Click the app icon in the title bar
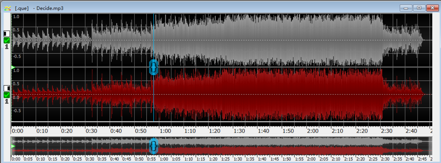Viewport: 441px width, 163px height. pos(8,8)
